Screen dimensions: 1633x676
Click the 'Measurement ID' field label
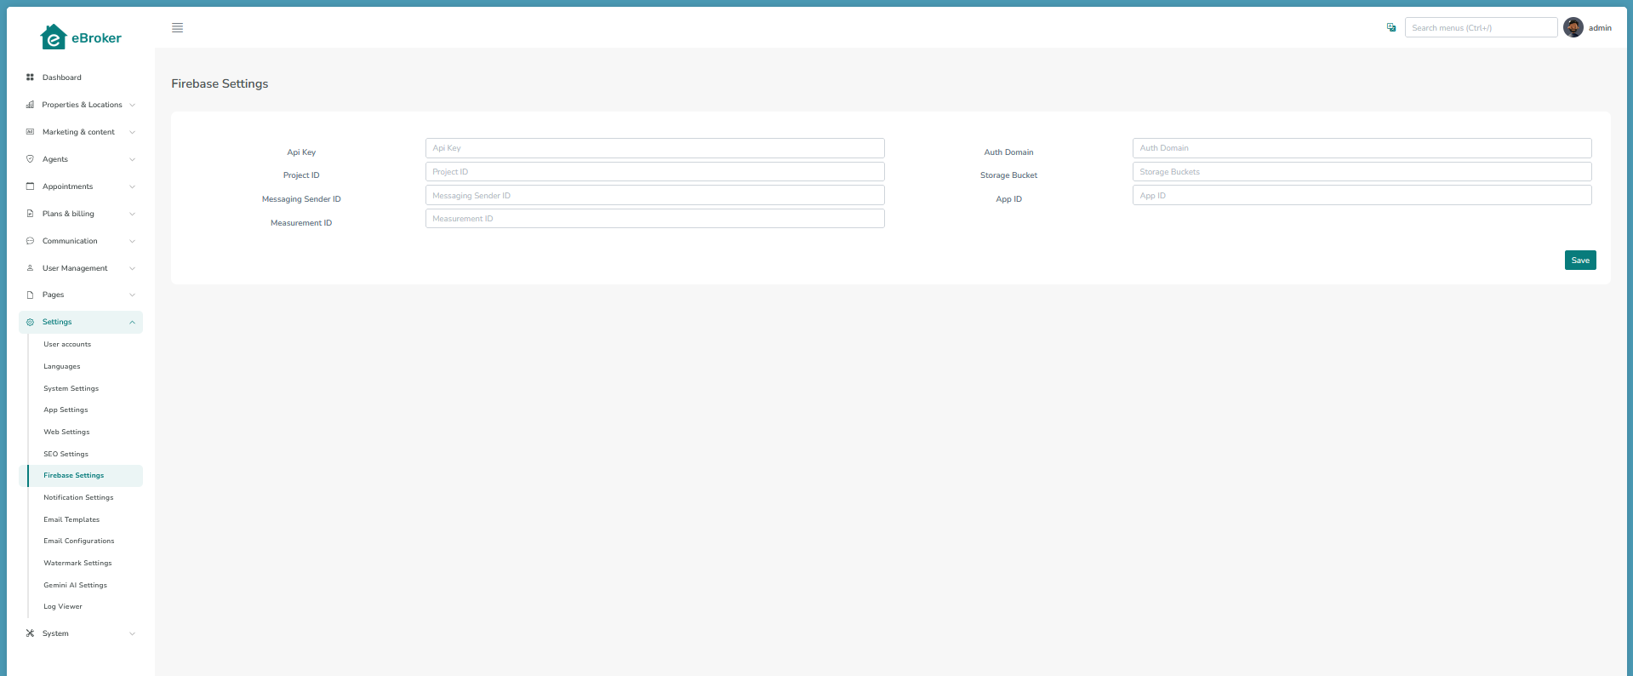(301, 223)
